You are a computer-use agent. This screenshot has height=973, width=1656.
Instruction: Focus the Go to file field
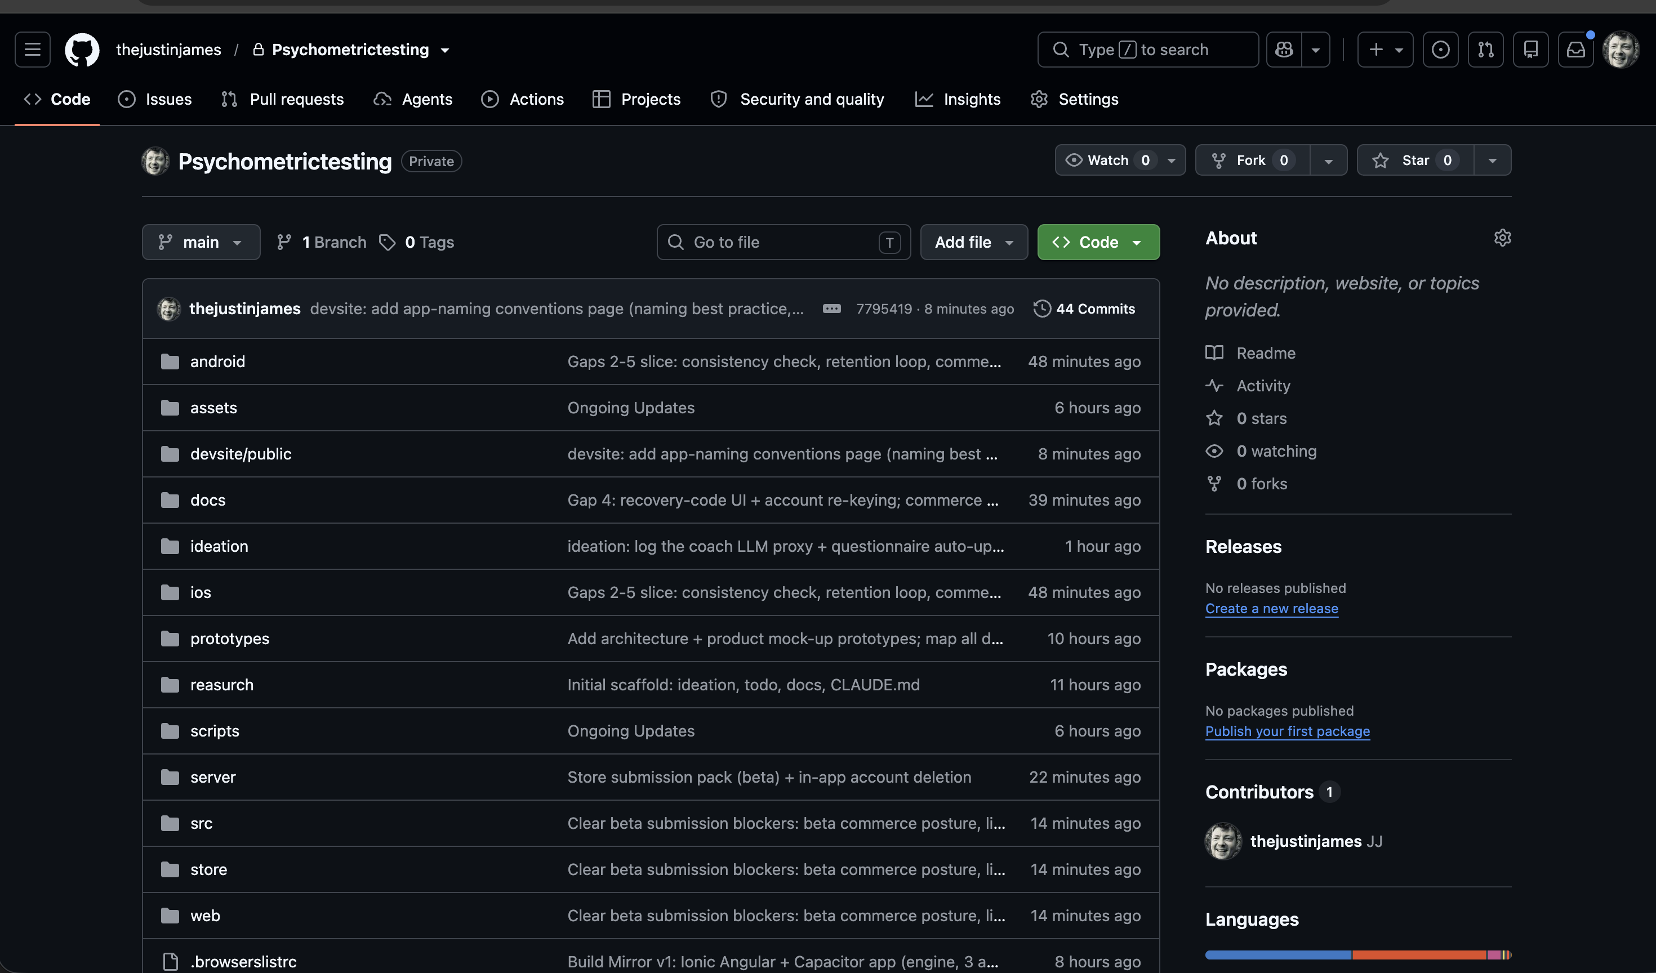784,243
